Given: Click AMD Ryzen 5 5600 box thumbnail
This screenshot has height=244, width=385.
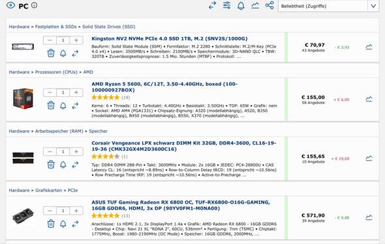Looking at the screenshot, I should click(23, 99).
